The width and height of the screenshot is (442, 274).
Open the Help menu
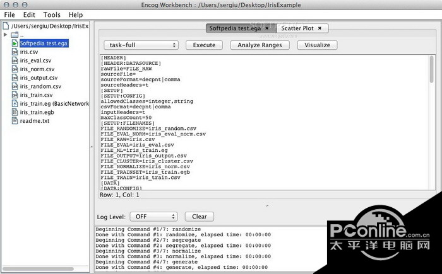(x=76, y=15)
